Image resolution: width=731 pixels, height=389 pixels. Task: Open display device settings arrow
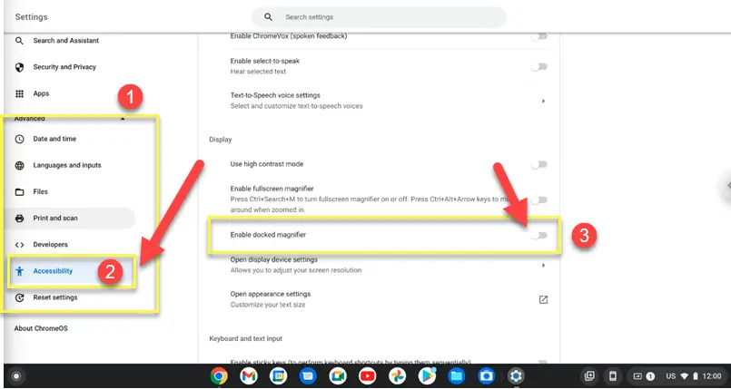pos(543,265)
